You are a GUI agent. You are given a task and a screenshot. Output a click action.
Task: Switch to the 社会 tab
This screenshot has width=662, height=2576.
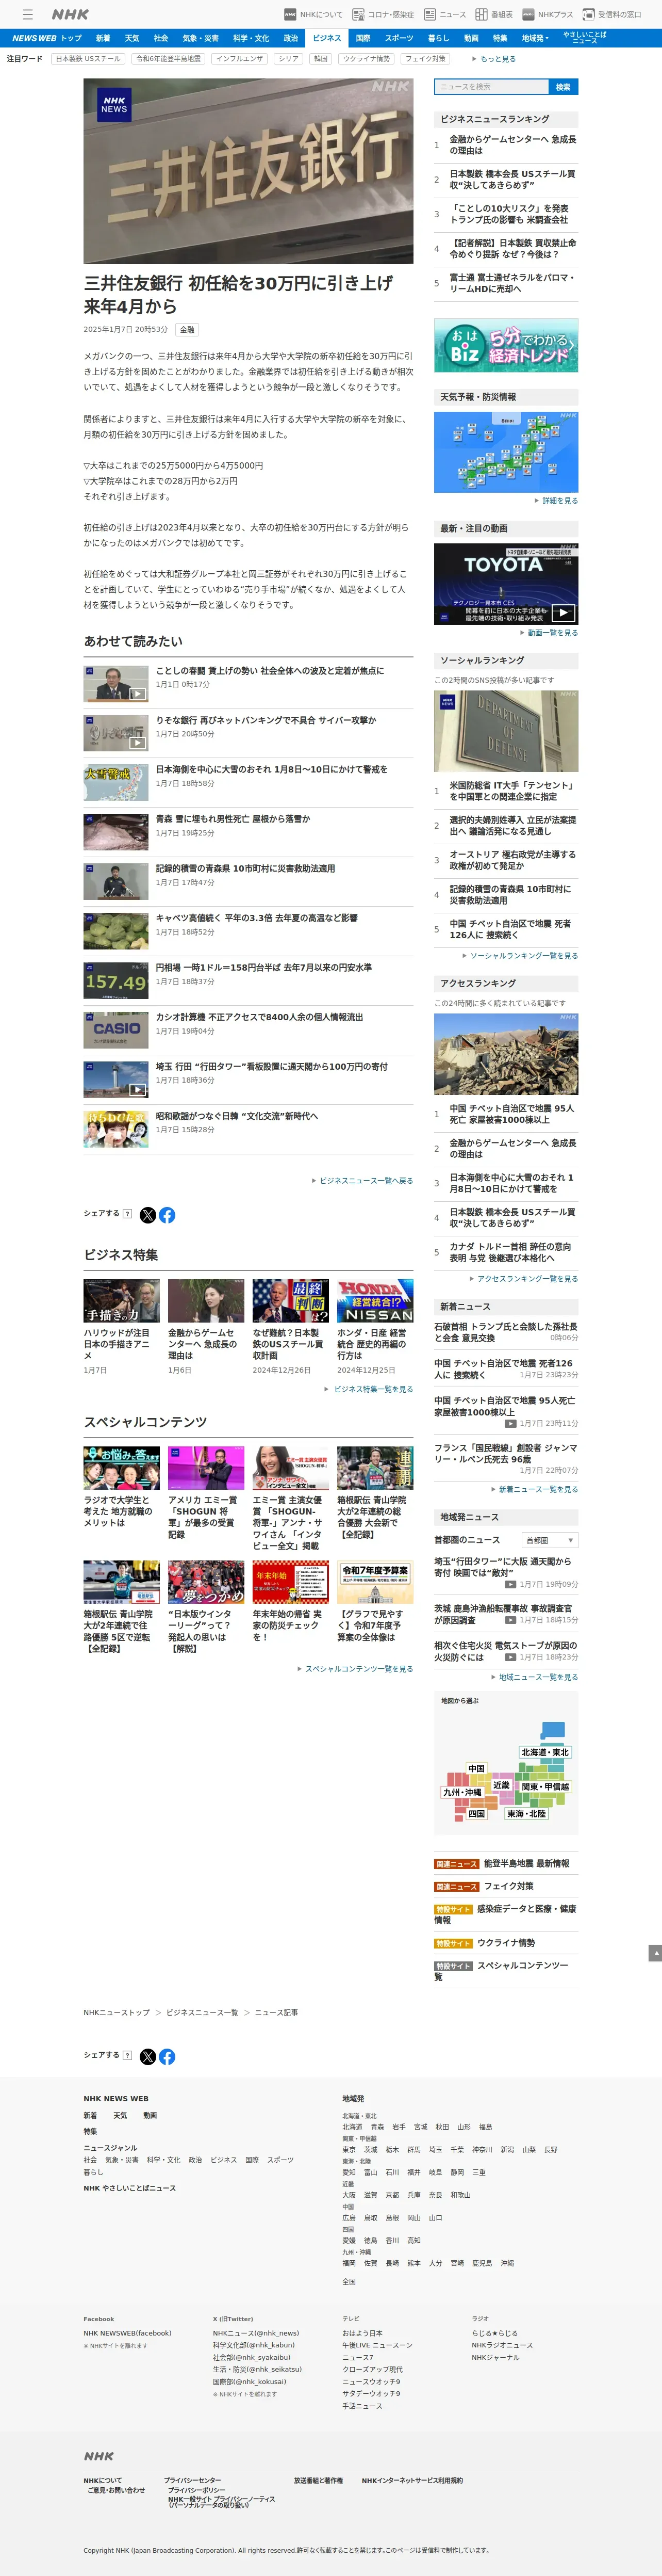161,38
